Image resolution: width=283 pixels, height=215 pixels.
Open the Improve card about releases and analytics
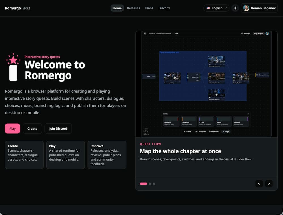pyautogui.click(x=107, y=155)
